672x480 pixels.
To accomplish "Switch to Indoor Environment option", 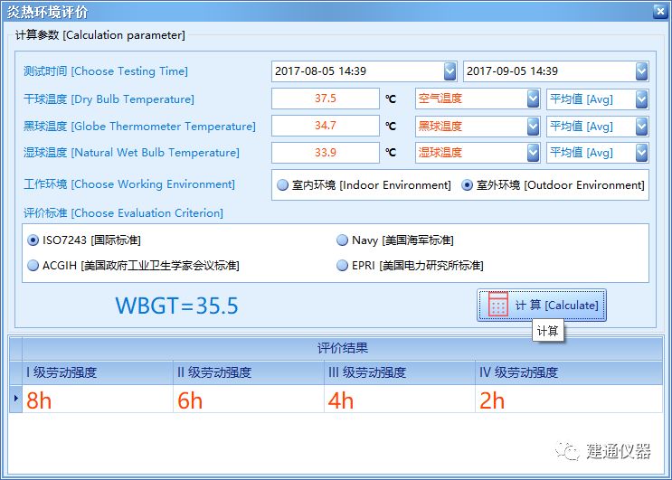I will [283, 185].
